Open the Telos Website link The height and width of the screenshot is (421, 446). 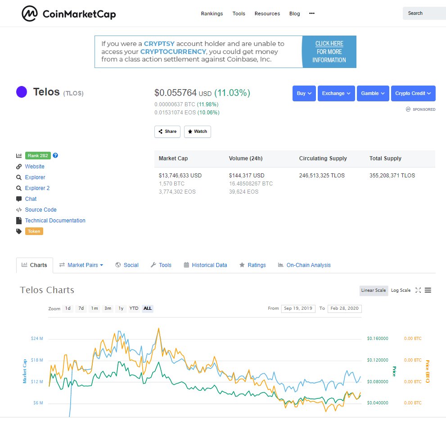pyautogui.click(x=35, y=167)
